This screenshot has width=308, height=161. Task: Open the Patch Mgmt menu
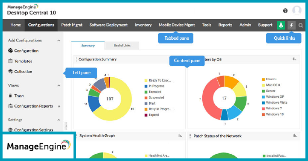click(72, 25)
